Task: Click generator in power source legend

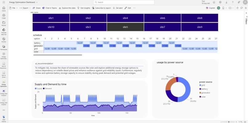Action: tap(205, 93)
